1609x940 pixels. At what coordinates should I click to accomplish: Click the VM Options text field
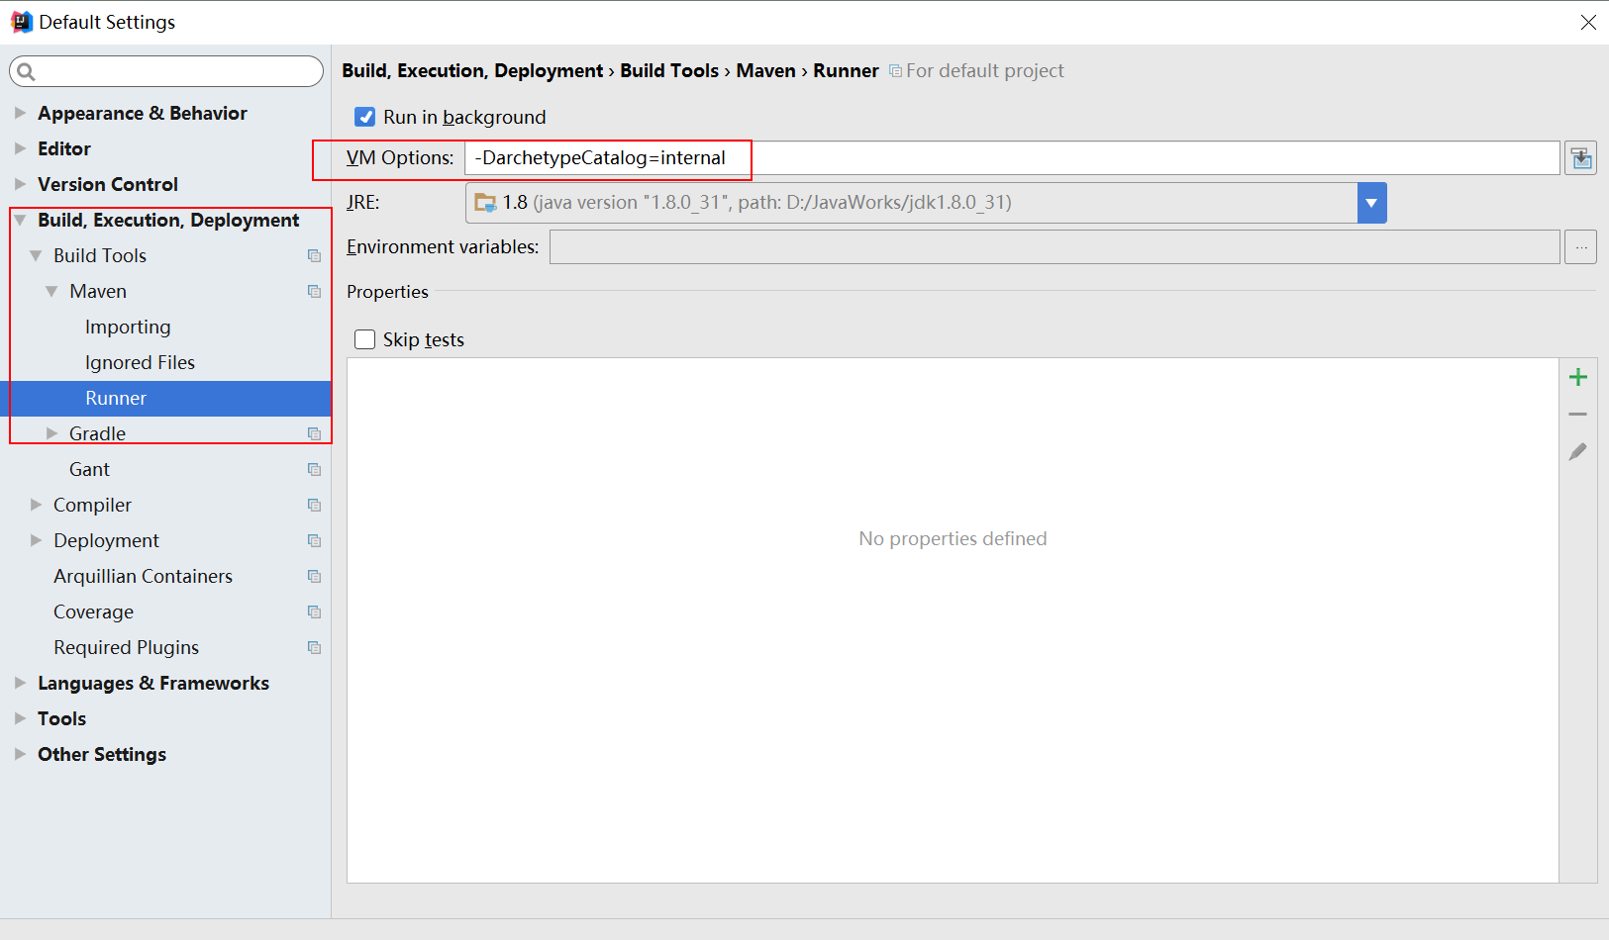(x=1012, y=158)
